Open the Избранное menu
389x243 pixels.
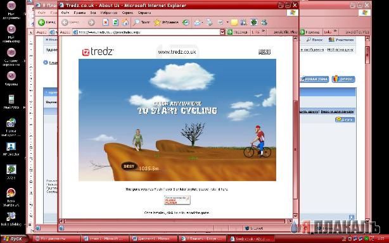(x=109, y=13)
